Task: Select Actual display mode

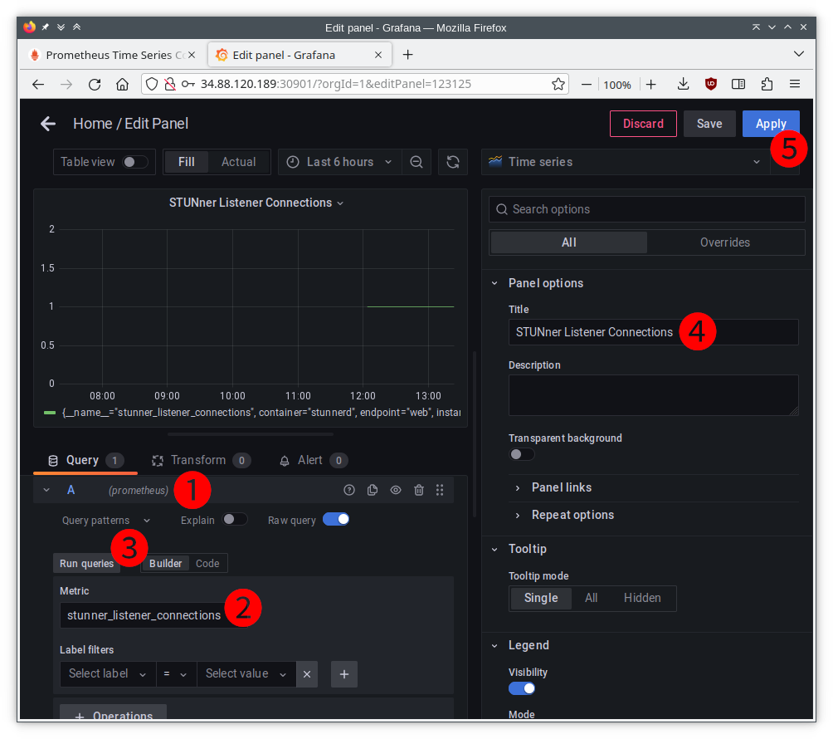Action: pos(238,162)
